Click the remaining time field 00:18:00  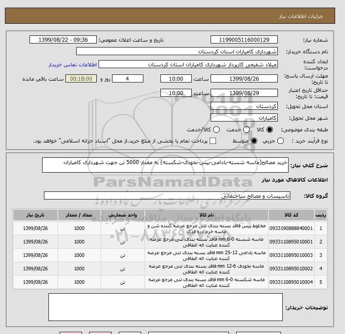click(81, 78)
